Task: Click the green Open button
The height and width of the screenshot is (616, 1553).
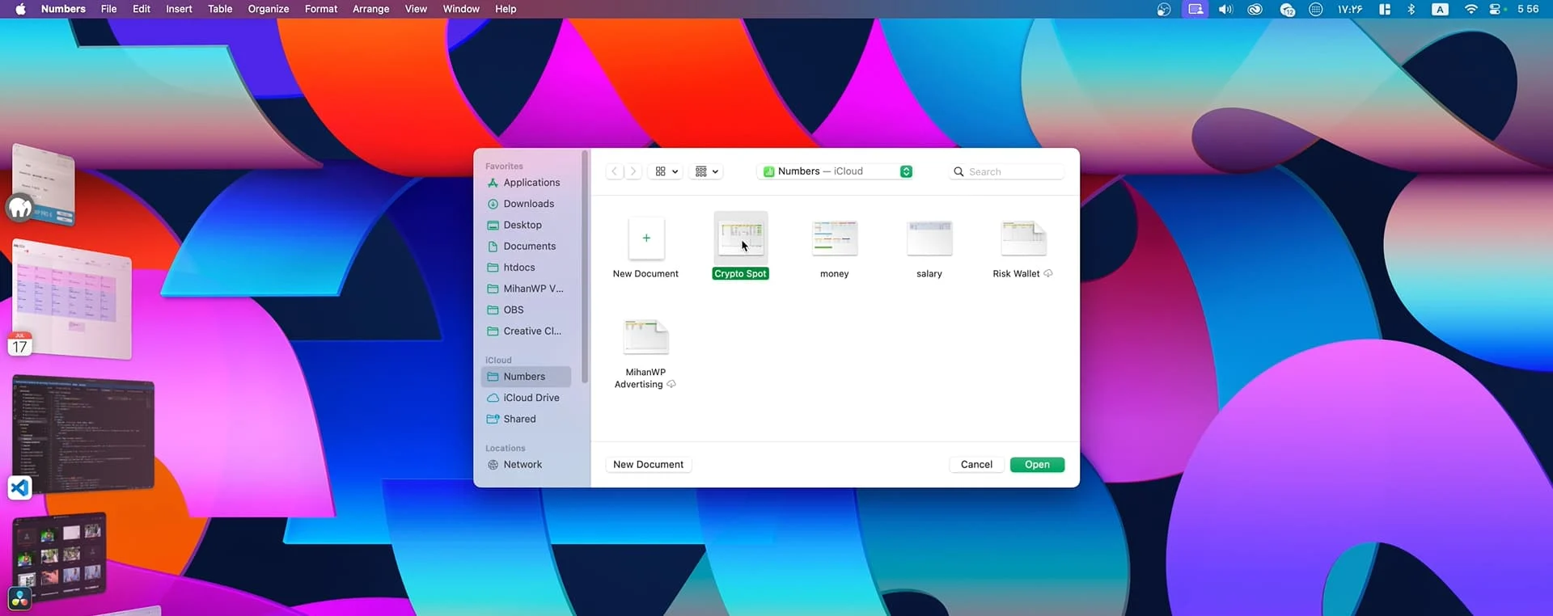Action: pos(1037,465)
